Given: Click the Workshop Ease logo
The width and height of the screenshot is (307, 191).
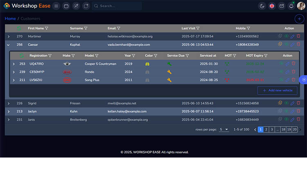Looking at the screenshot, I should (27, 6).
